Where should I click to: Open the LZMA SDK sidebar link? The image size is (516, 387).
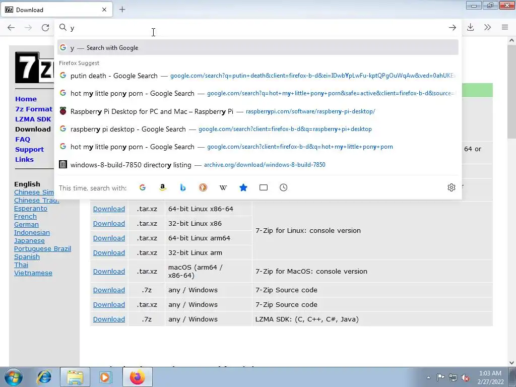point(33,119)
